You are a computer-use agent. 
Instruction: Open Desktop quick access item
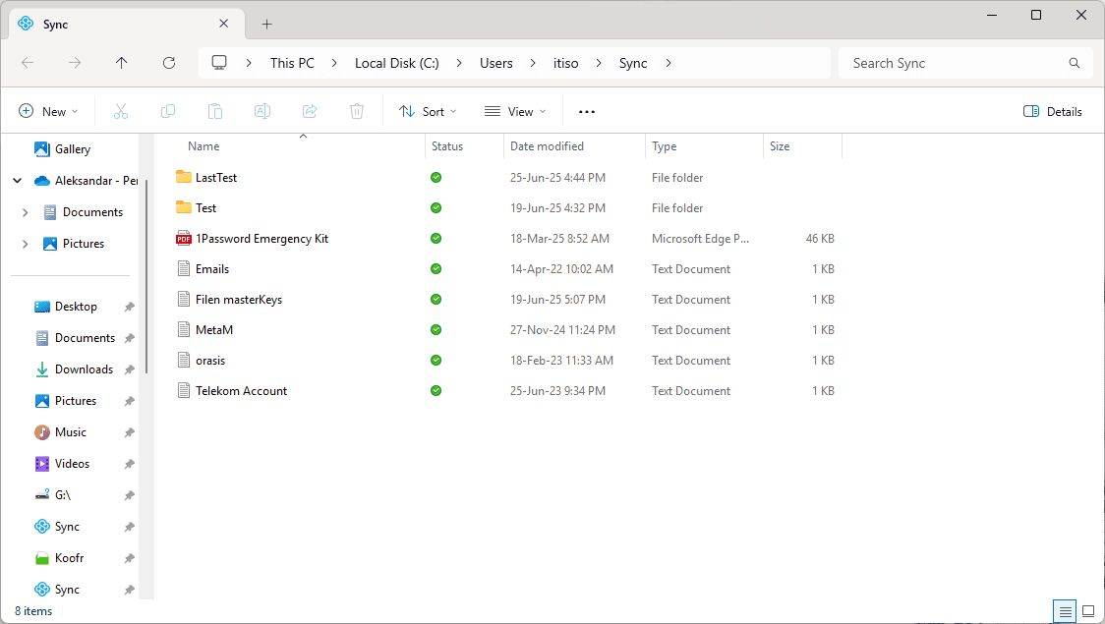(x=76, y=307)
